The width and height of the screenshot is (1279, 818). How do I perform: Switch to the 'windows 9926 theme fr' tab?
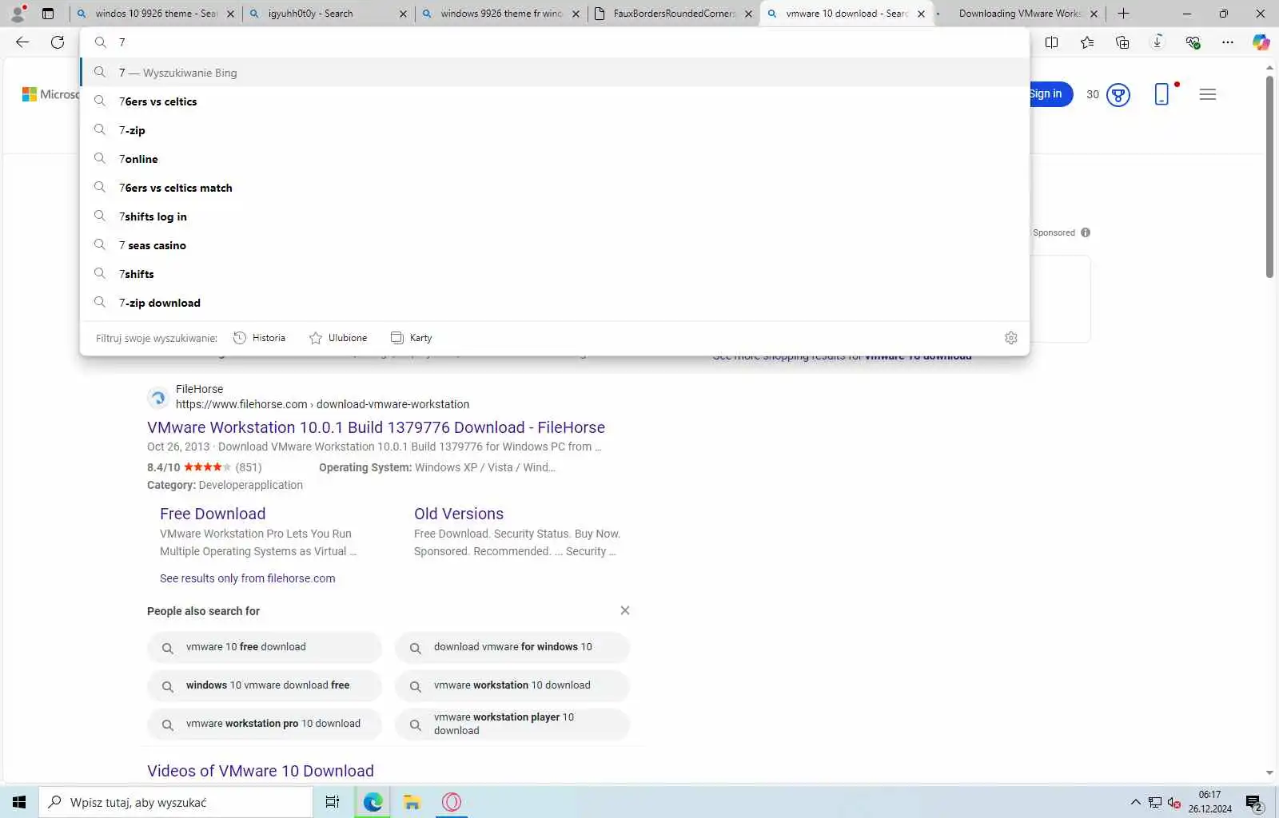pyautogui.click(x=502, y=14)
